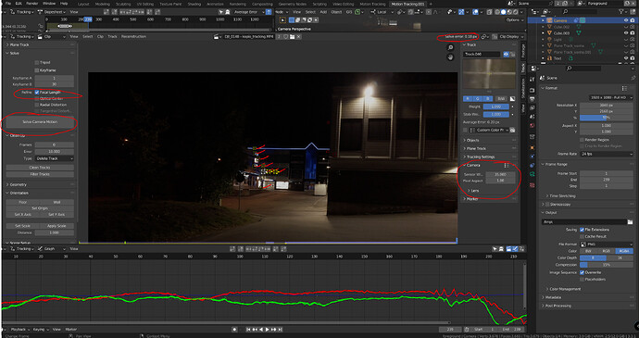Jump to the first frame in playback controls
The width and height of the screenshot is (639, 338).
[x=249, y=330]
